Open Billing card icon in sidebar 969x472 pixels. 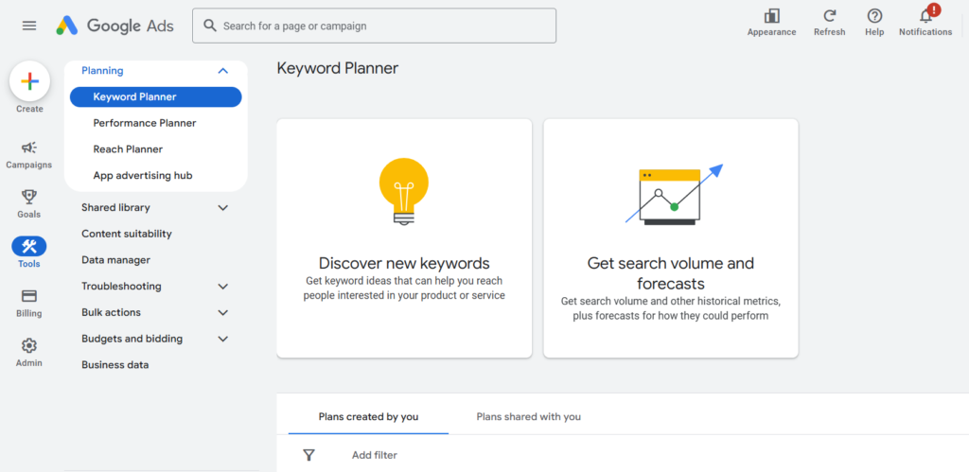pos(29,296)
